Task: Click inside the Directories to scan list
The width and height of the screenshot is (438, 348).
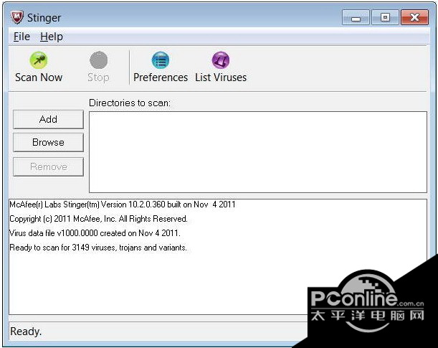Action: click(258, 152)
